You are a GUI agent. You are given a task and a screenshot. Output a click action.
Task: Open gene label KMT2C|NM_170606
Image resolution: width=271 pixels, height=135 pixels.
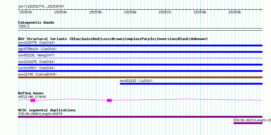pos(32,97)
